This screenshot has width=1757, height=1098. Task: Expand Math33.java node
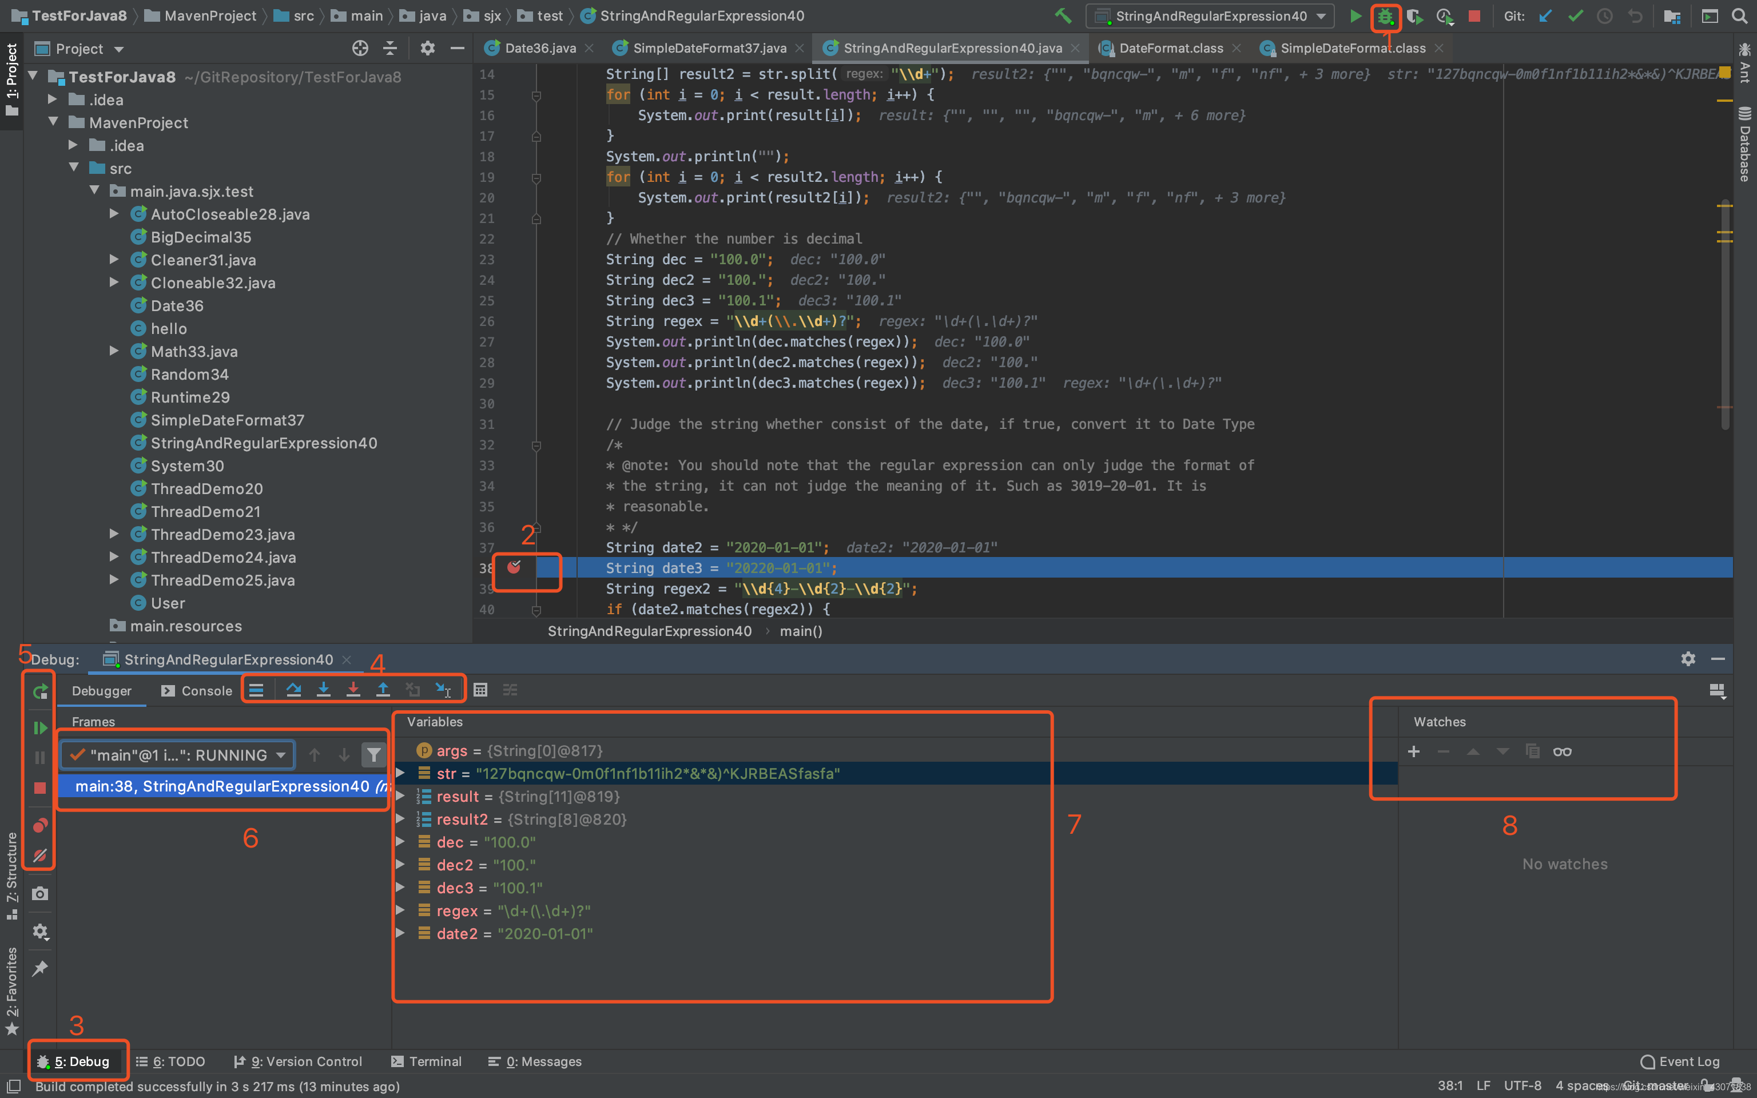click(x=114, y=351)
